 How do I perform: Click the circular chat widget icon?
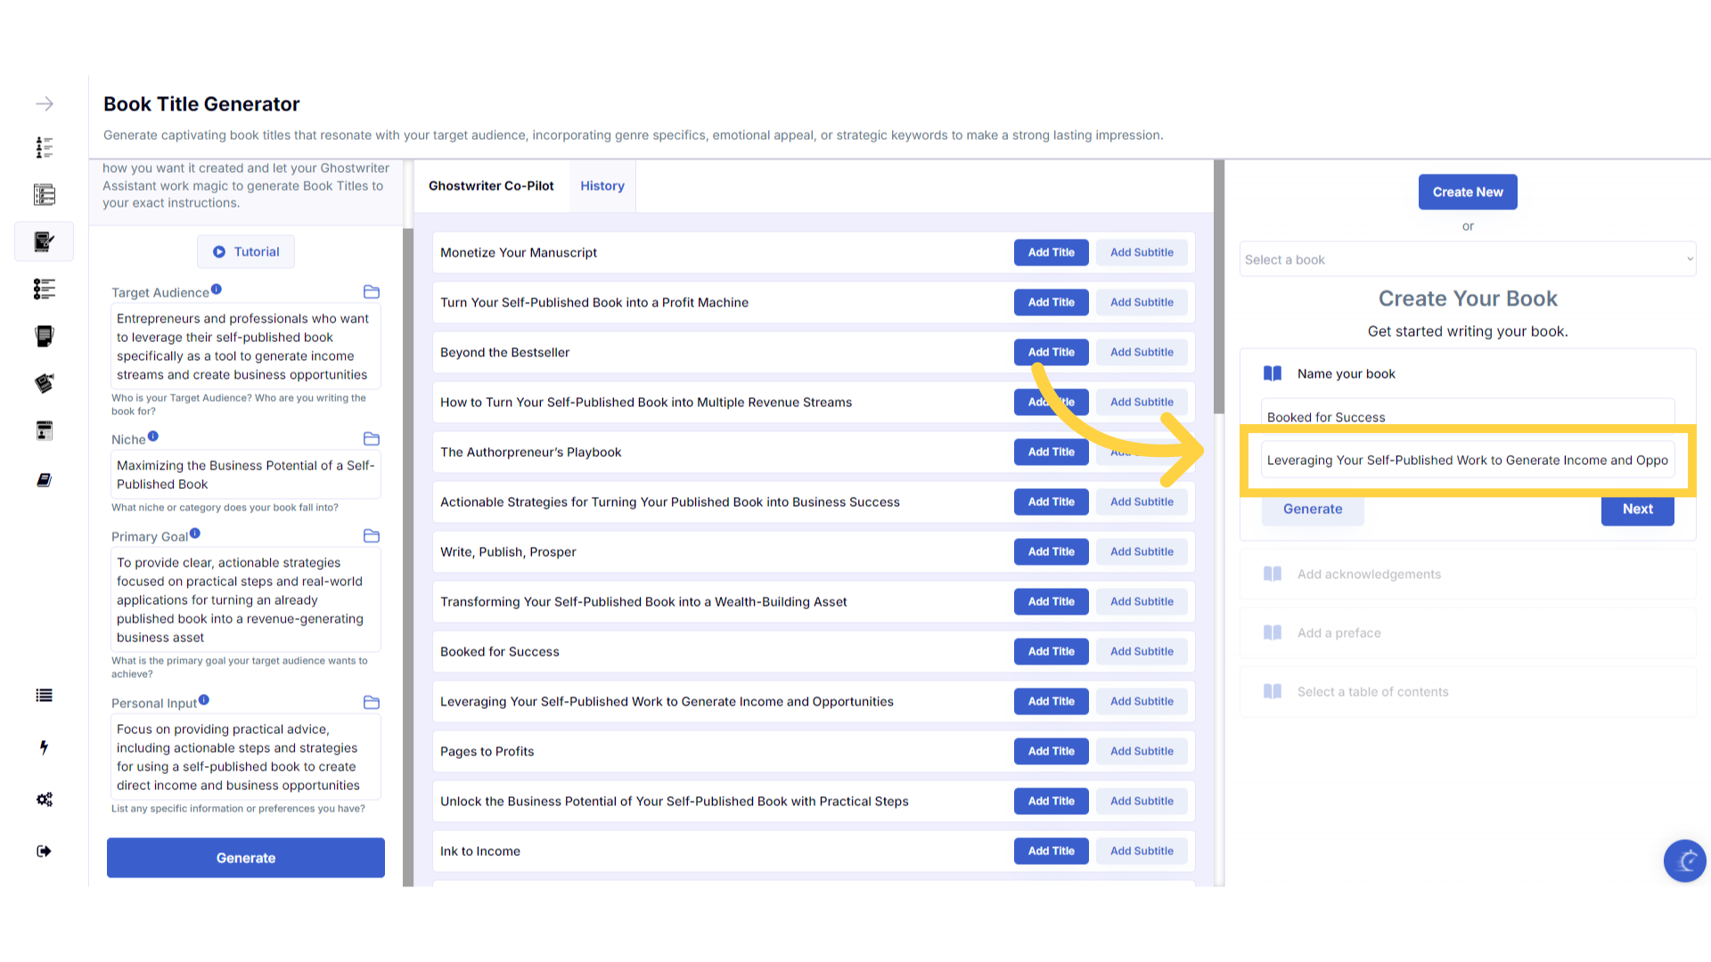(1684, 860)
